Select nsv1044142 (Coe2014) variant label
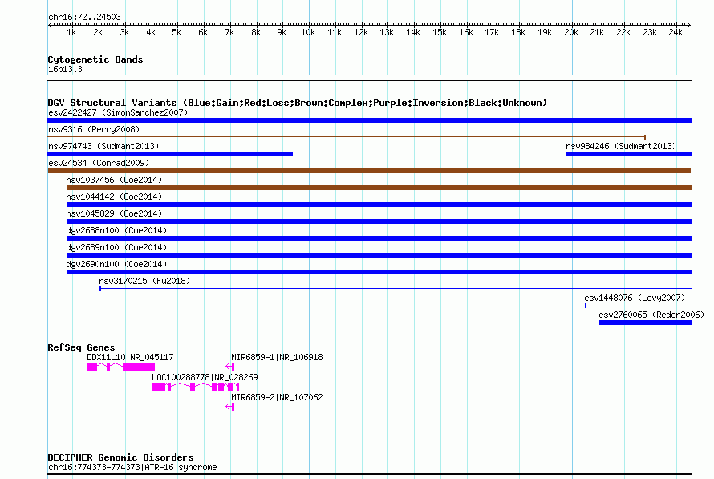This screenshot has height=479, width=714. coord(114,197)
